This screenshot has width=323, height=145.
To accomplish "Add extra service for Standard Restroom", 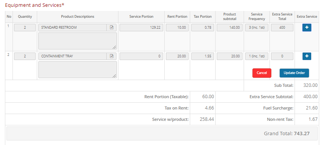I will 307,28.
